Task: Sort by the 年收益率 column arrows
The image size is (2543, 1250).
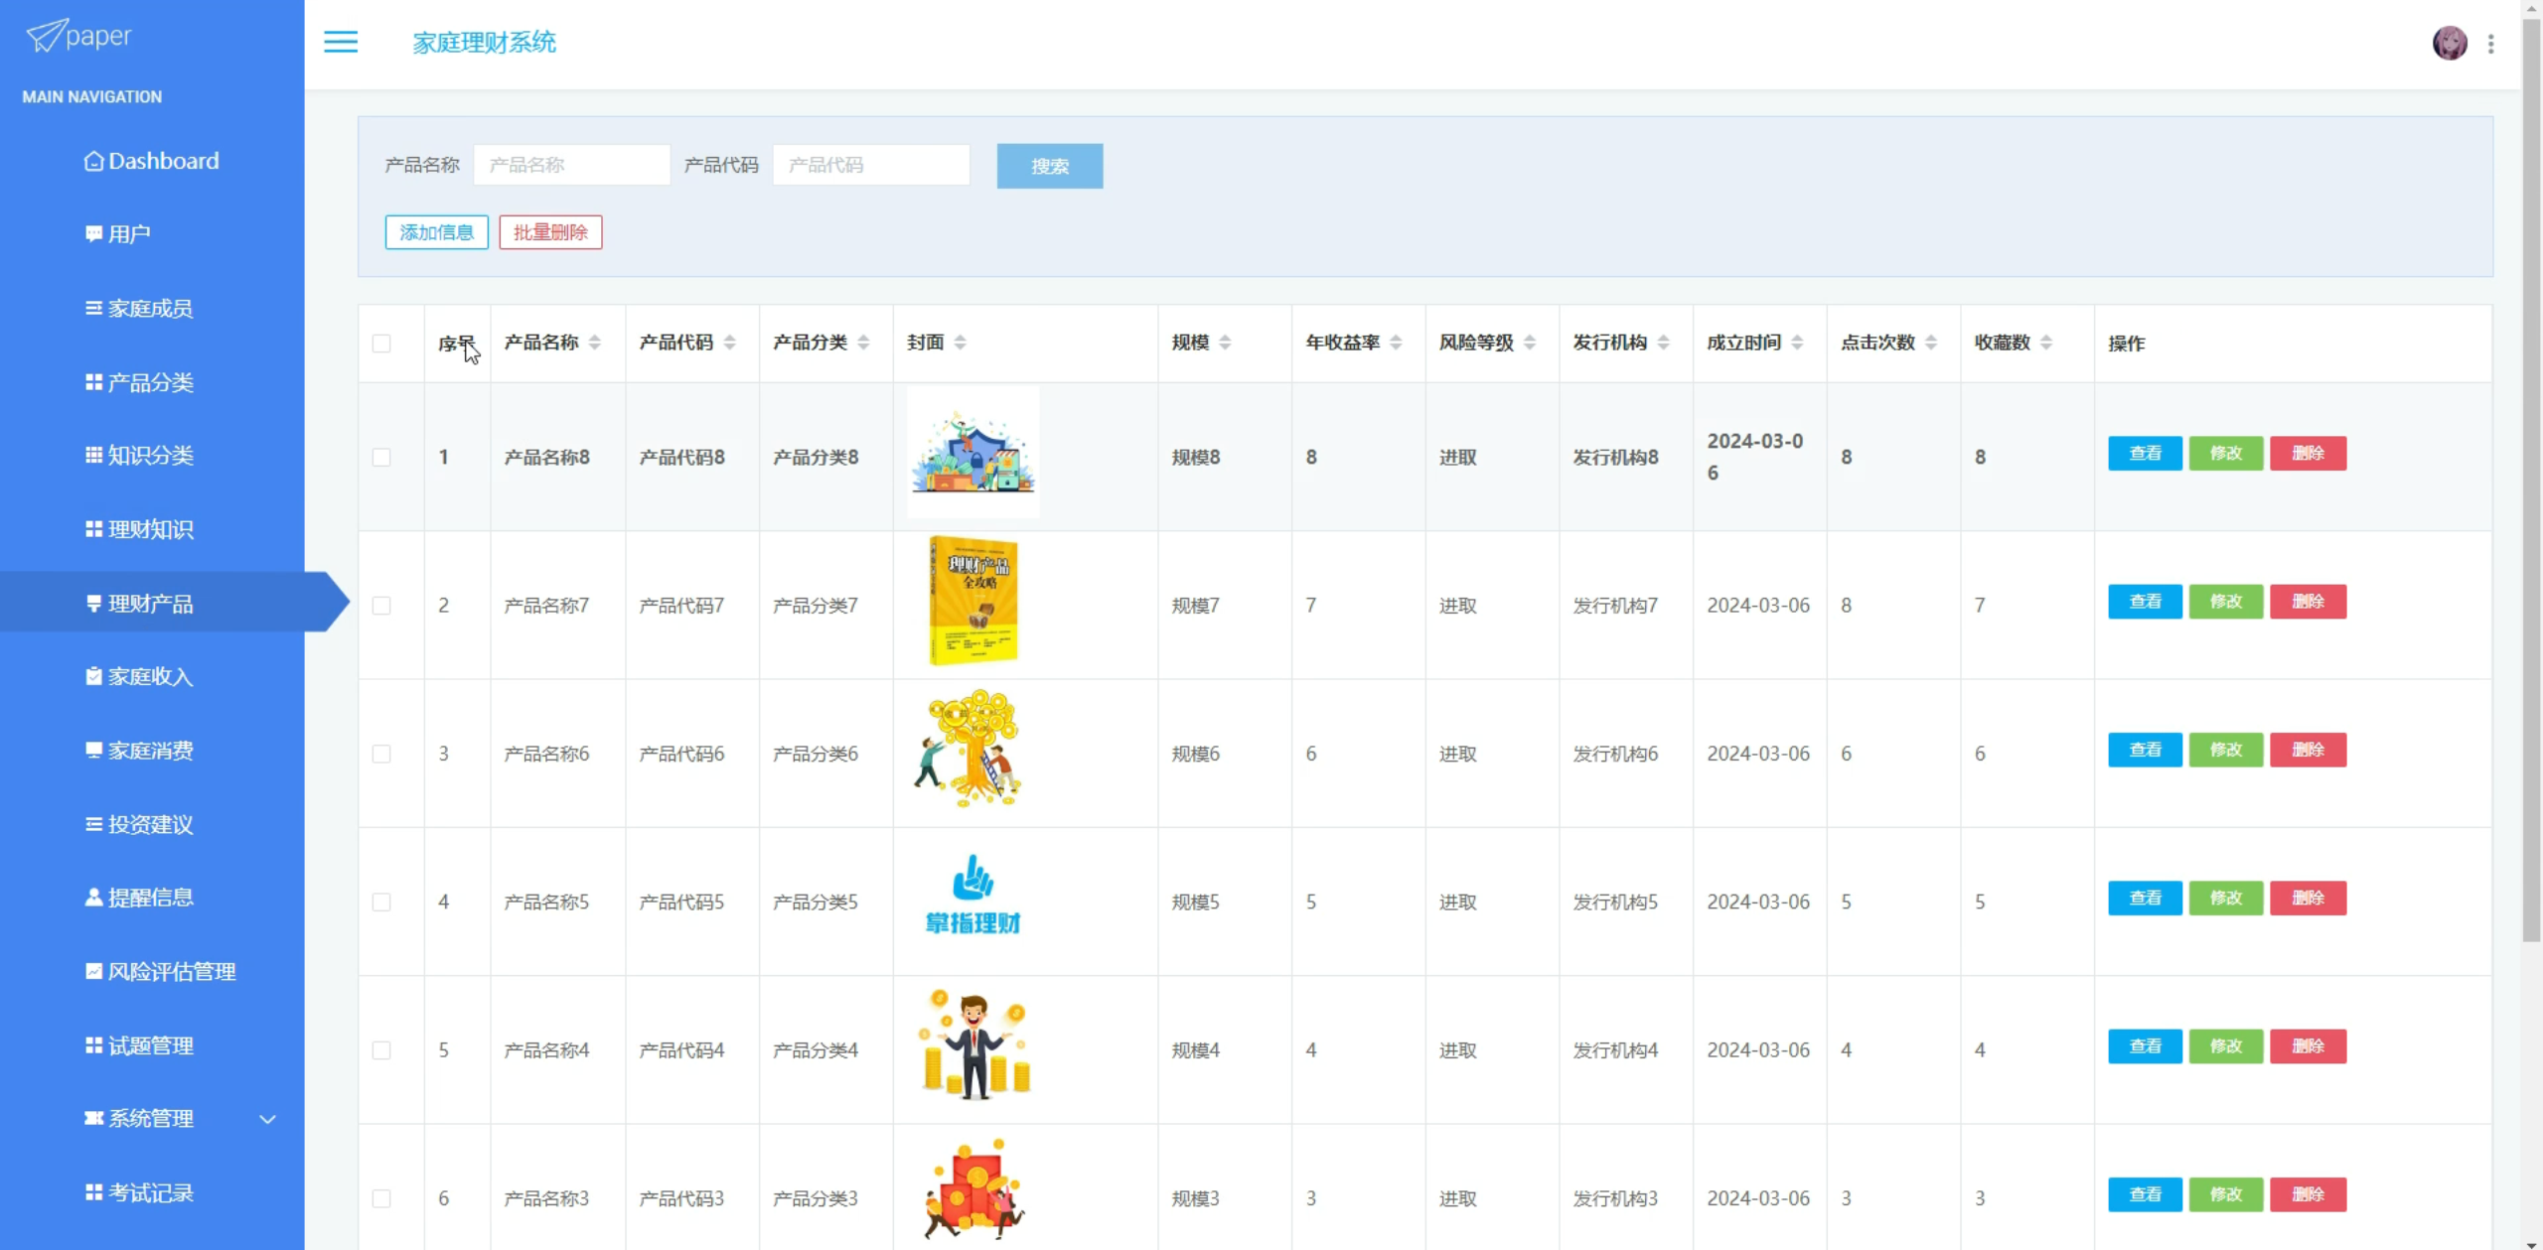Action: (1396, 343)
